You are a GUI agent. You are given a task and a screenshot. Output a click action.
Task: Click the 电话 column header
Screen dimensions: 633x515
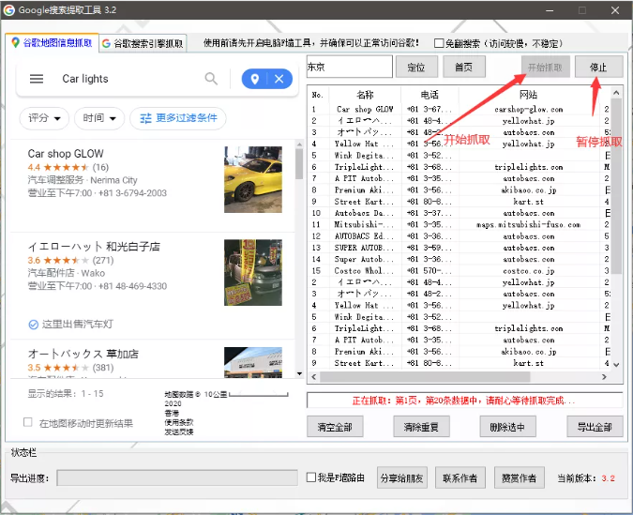point(430,95)
